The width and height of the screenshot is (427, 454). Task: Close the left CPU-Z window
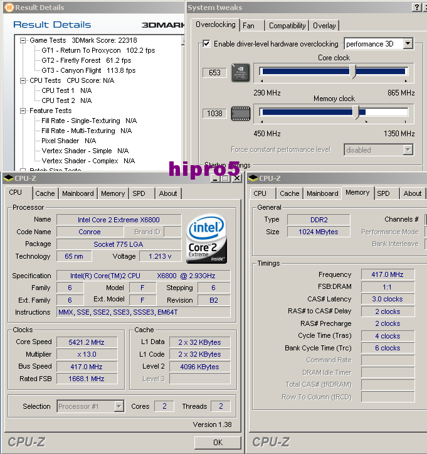point(237,178)
